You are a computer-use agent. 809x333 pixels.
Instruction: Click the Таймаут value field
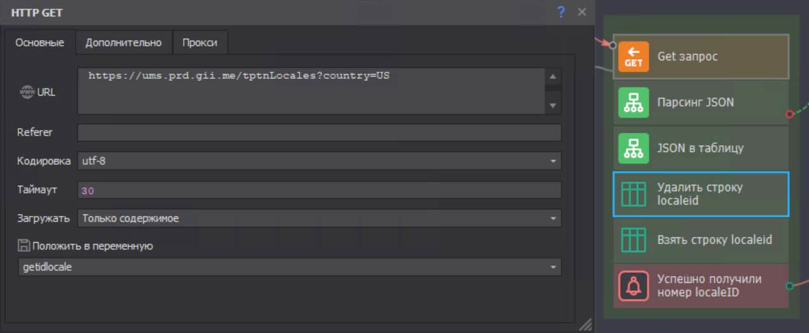tap(319, 190)
